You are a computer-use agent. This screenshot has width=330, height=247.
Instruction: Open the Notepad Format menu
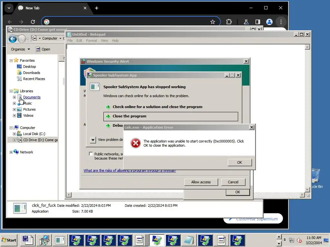pyautogui.click(x=92, y=41)
